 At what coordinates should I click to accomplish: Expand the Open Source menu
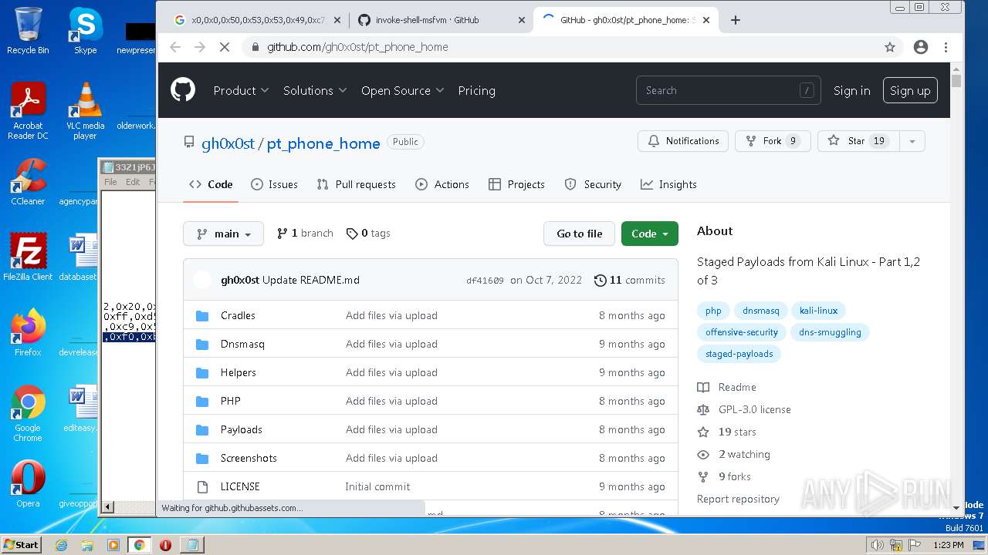(x=402, y=90)
